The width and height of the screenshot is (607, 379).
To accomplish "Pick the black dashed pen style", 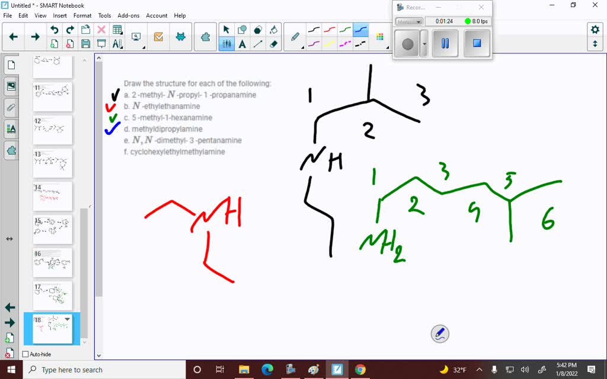I will coord(361,44).
